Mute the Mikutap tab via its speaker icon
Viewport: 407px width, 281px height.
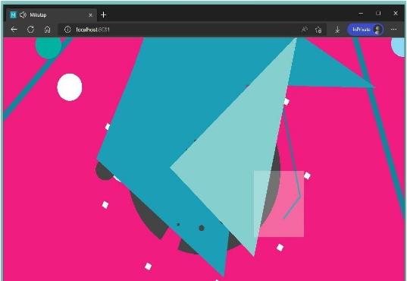(23, 15)
